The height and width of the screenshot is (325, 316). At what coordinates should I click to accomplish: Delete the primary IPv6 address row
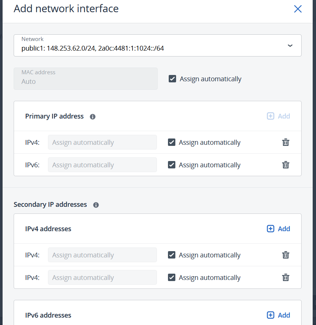[285, 165]
